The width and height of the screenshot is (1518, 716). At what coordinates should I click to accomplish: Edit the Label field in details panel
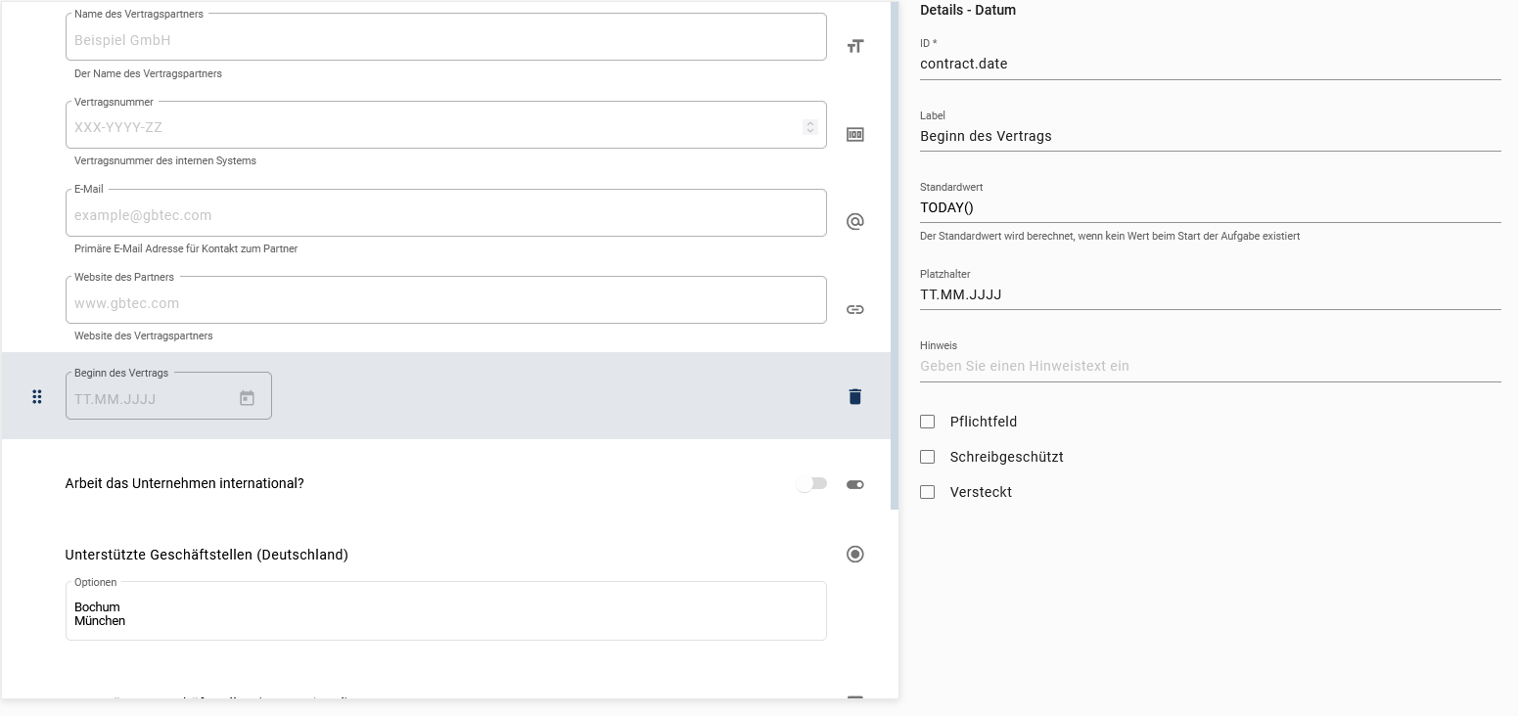click(x=1211, y=136)
